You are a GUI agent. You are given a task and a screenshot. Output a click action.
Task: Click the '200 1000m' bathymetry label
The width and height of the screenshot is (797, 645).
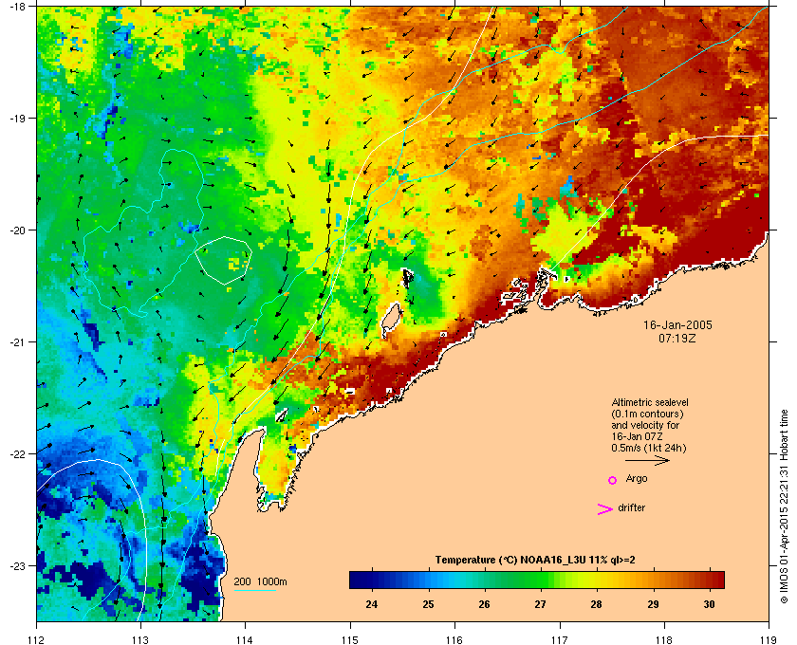tap(260, 581)
